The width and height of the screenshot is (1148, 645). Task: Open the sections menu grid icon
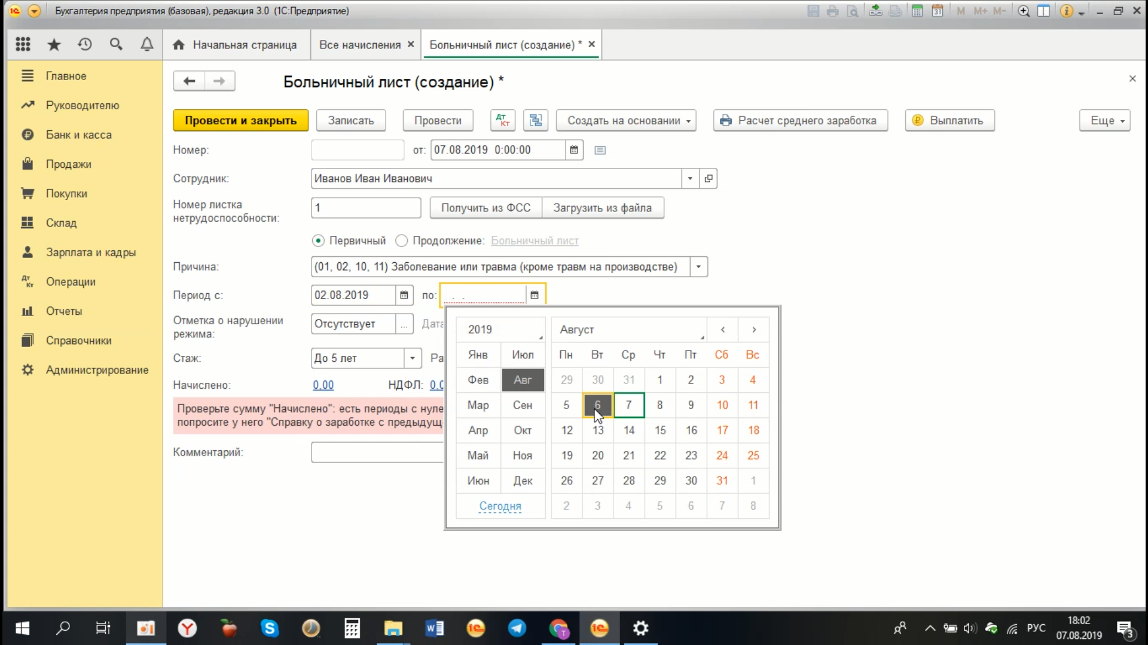click(23, 44)
